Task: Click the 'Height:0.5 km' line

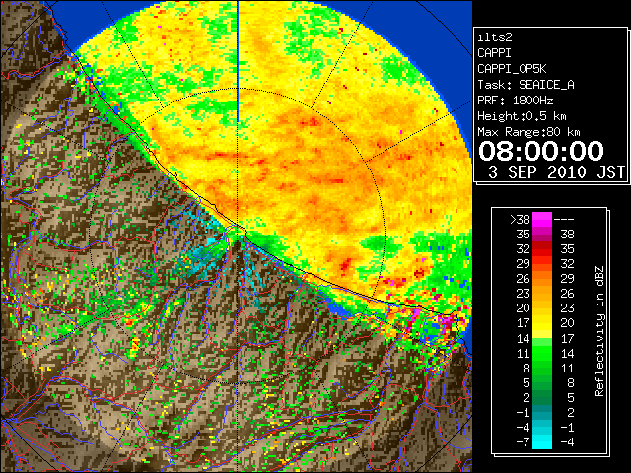Action: 522,116
